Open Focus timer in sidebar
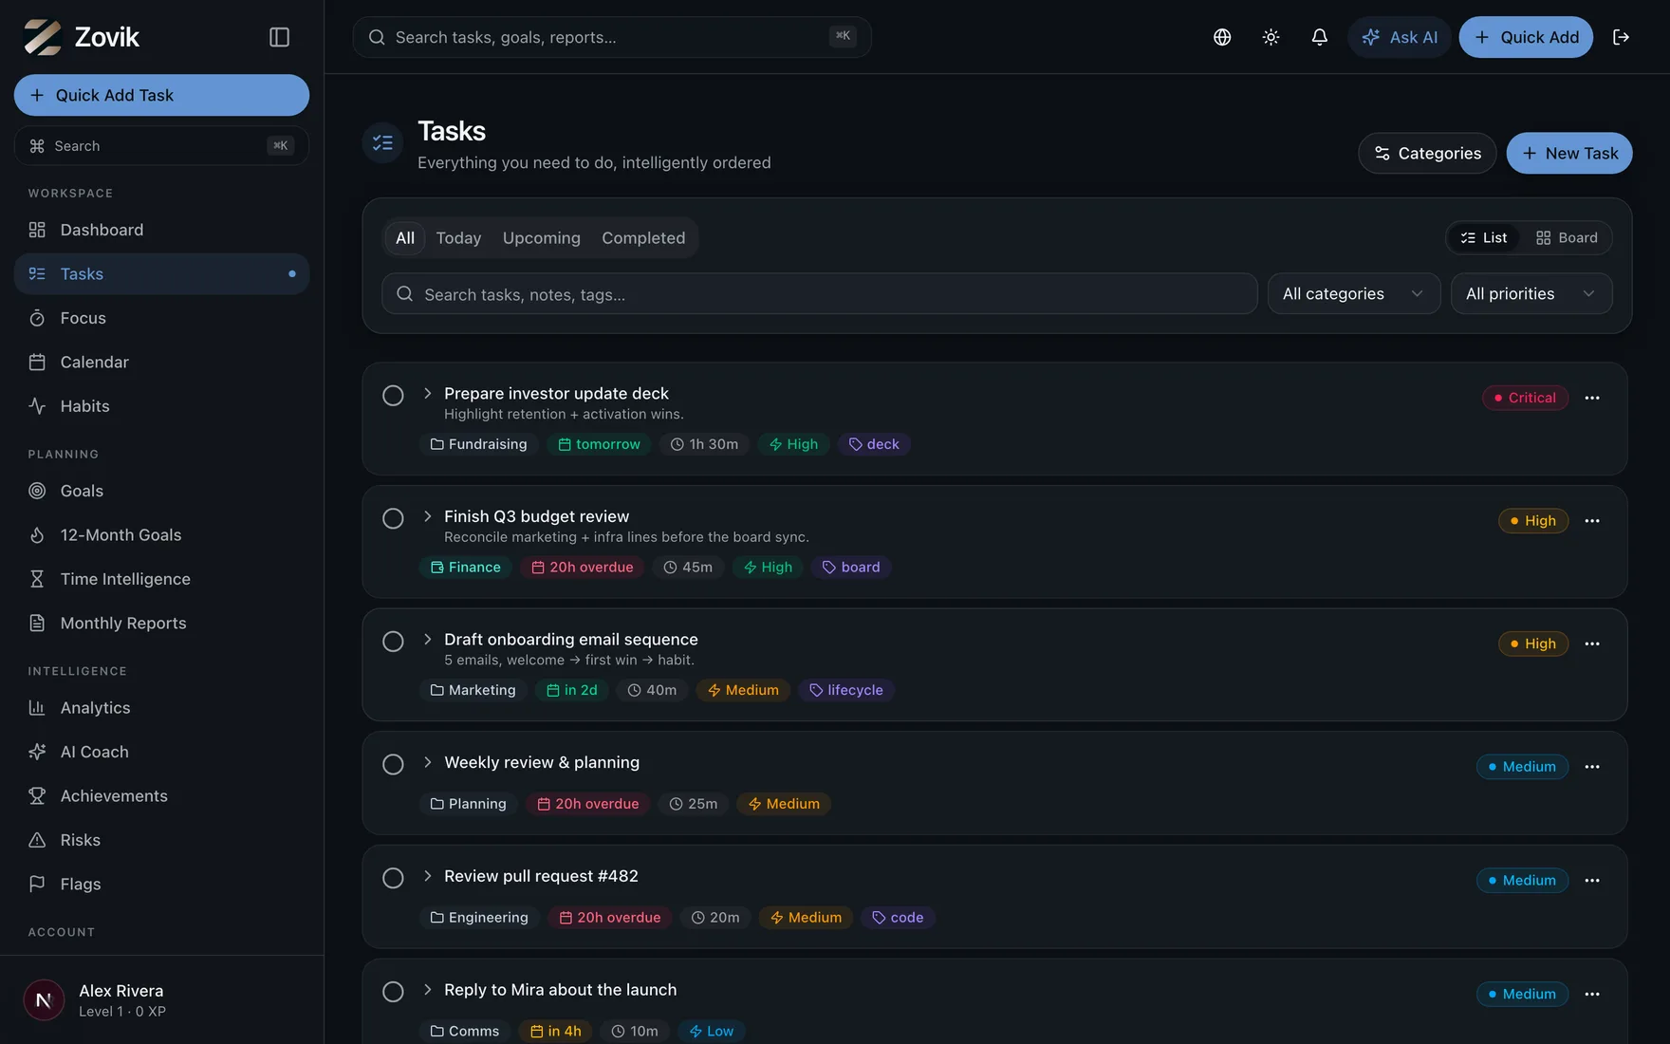This screenshot has width=1670, height=1044. 161,318
